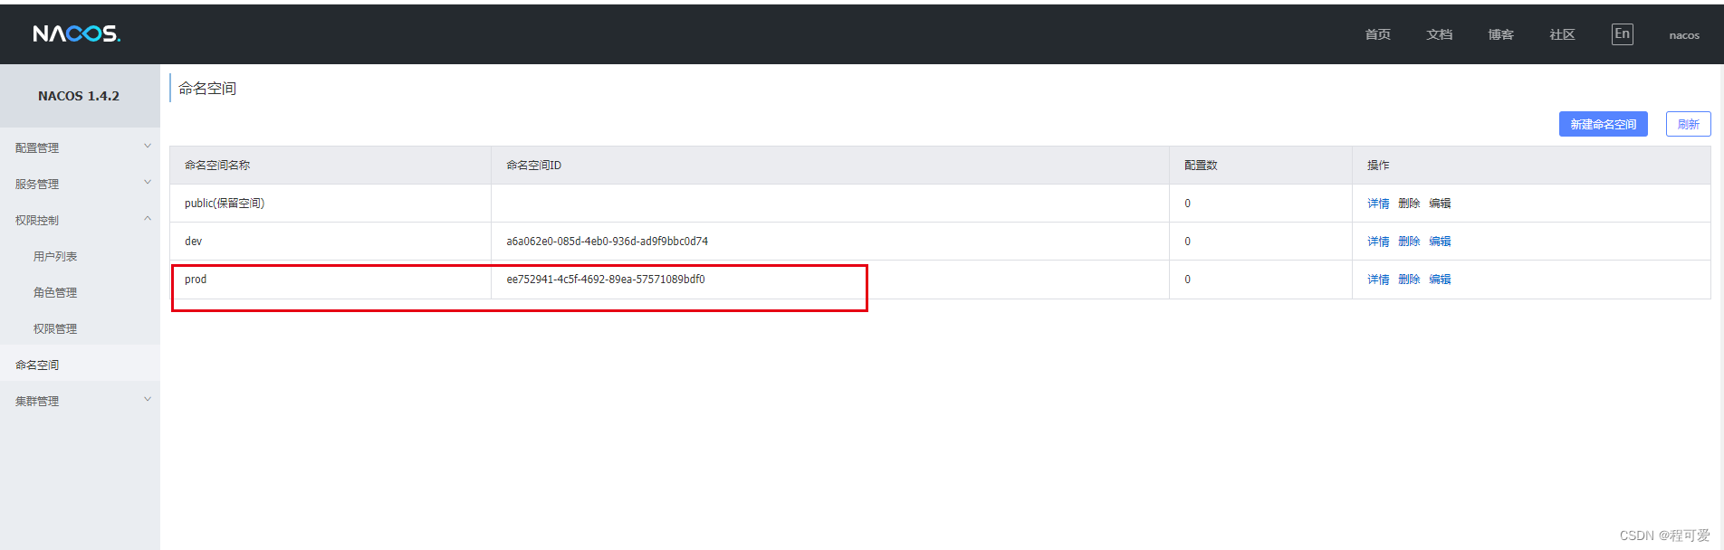Open 集群管理 in the sidebar
This screenshot has height=550, width=1724.
point(37,401)
